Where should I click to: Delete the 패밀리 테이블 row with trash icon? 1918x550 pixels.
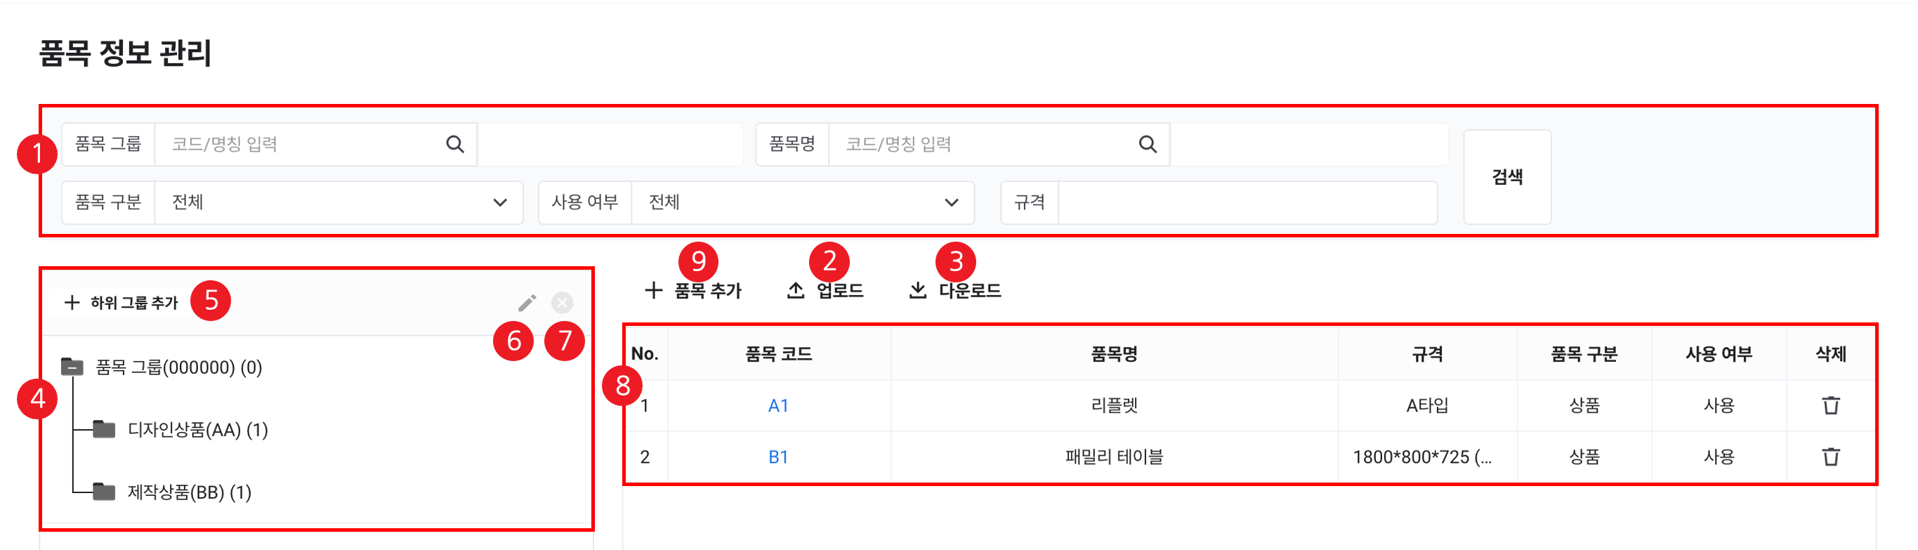[1830, 457]
